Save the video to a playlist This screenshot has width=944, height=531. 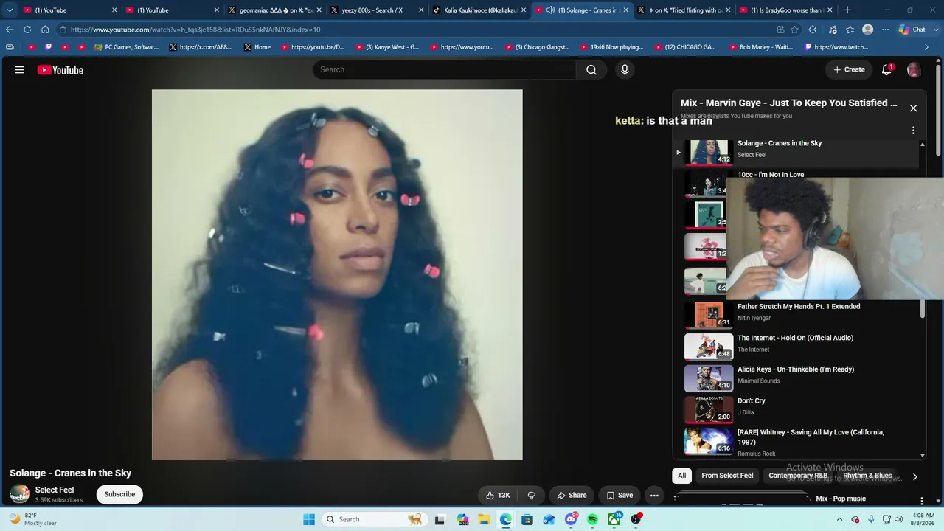619,496
